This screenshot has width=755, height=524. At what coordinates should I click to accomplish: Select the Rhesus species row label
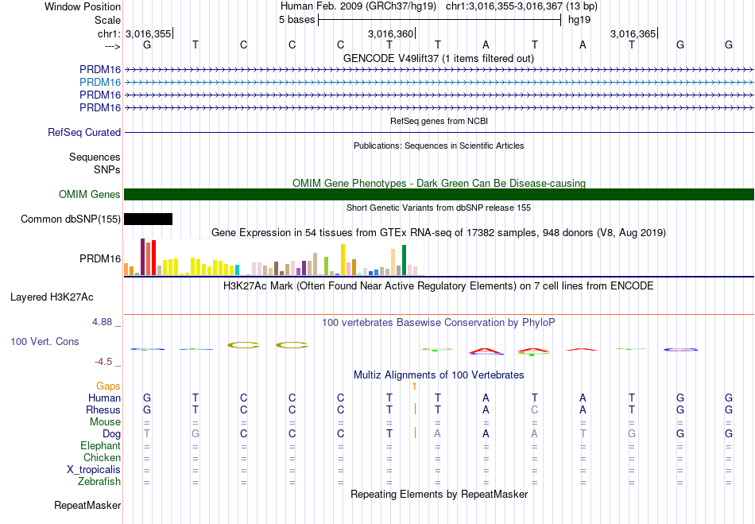103,409
